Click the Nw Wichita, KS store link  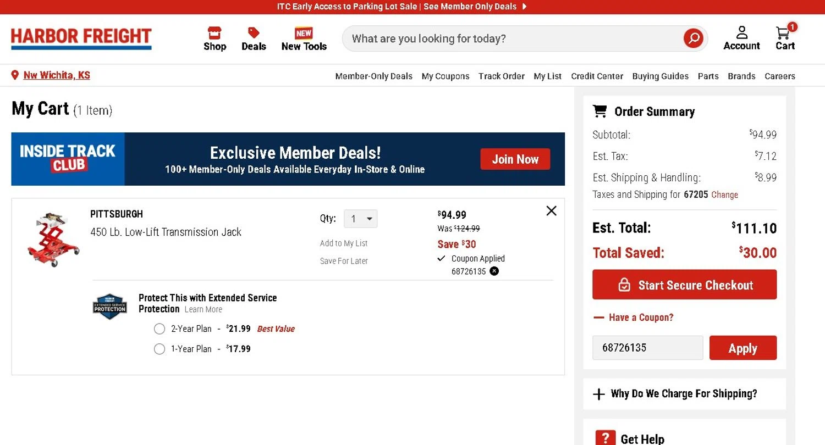(x=57, y=75)
